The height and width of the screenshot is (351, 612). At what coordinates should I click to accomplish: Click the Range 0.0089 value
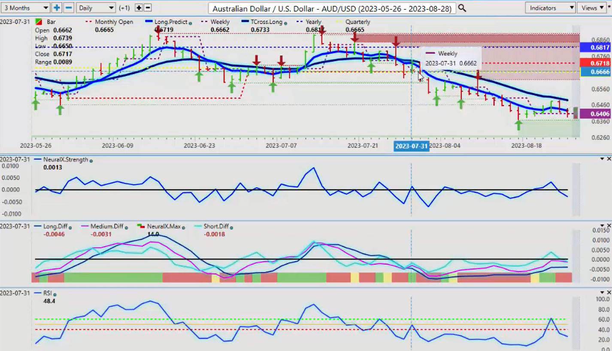pyautogui.click(x=66, y=62)
